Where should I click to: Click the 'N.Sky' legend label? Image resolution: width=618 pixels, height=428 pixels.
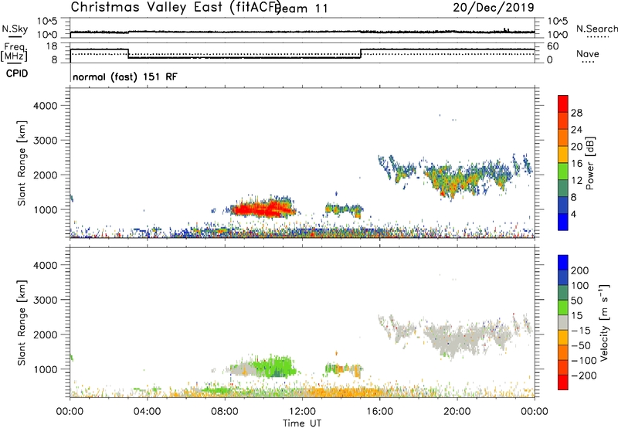(15, 29)
